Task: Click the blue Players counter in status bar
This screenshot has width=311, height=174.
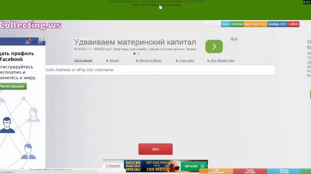Action: [x=284, y=171]
